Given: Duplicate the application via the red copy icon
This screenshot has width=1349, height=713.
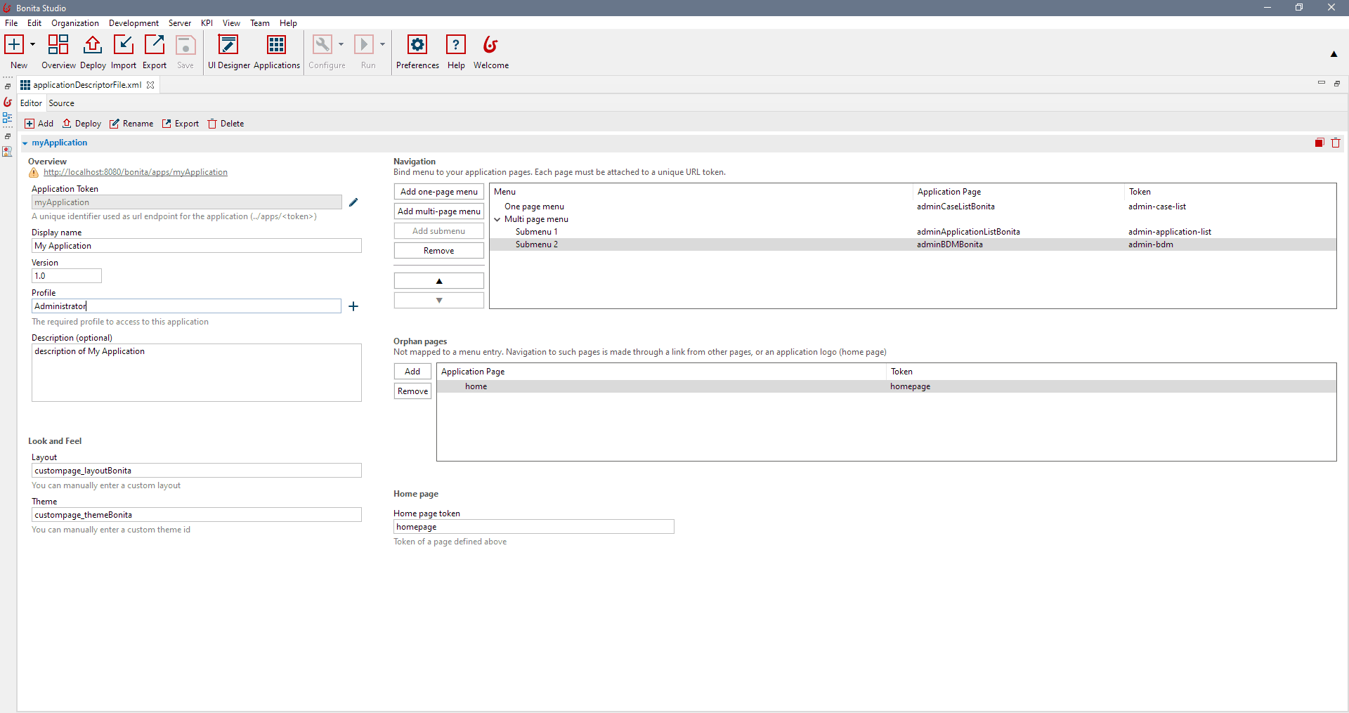Looking at the screenshot, I should [x=1319, y=143].
